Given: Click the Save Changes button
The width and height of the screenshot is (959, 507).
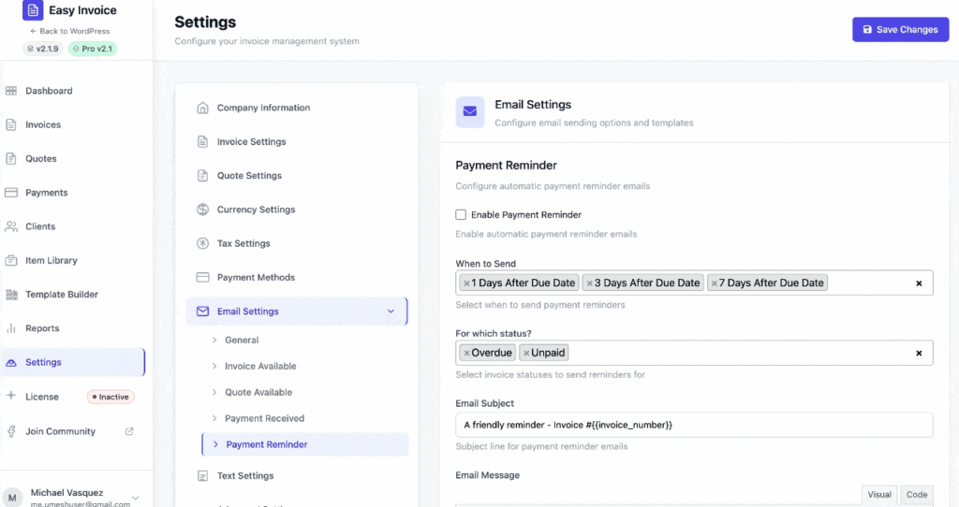Looking at the screenshot, I should (x=900, y=30).
